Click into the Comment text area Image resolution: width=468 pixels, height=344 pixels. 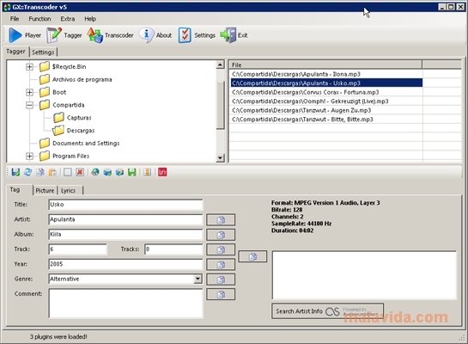(x=125, y=304)
